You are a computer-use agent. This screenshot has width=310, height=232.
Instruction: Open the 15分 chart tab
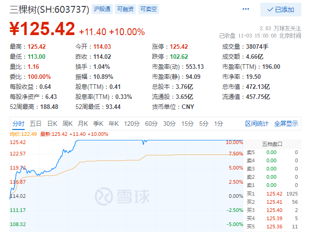[187, 124]
